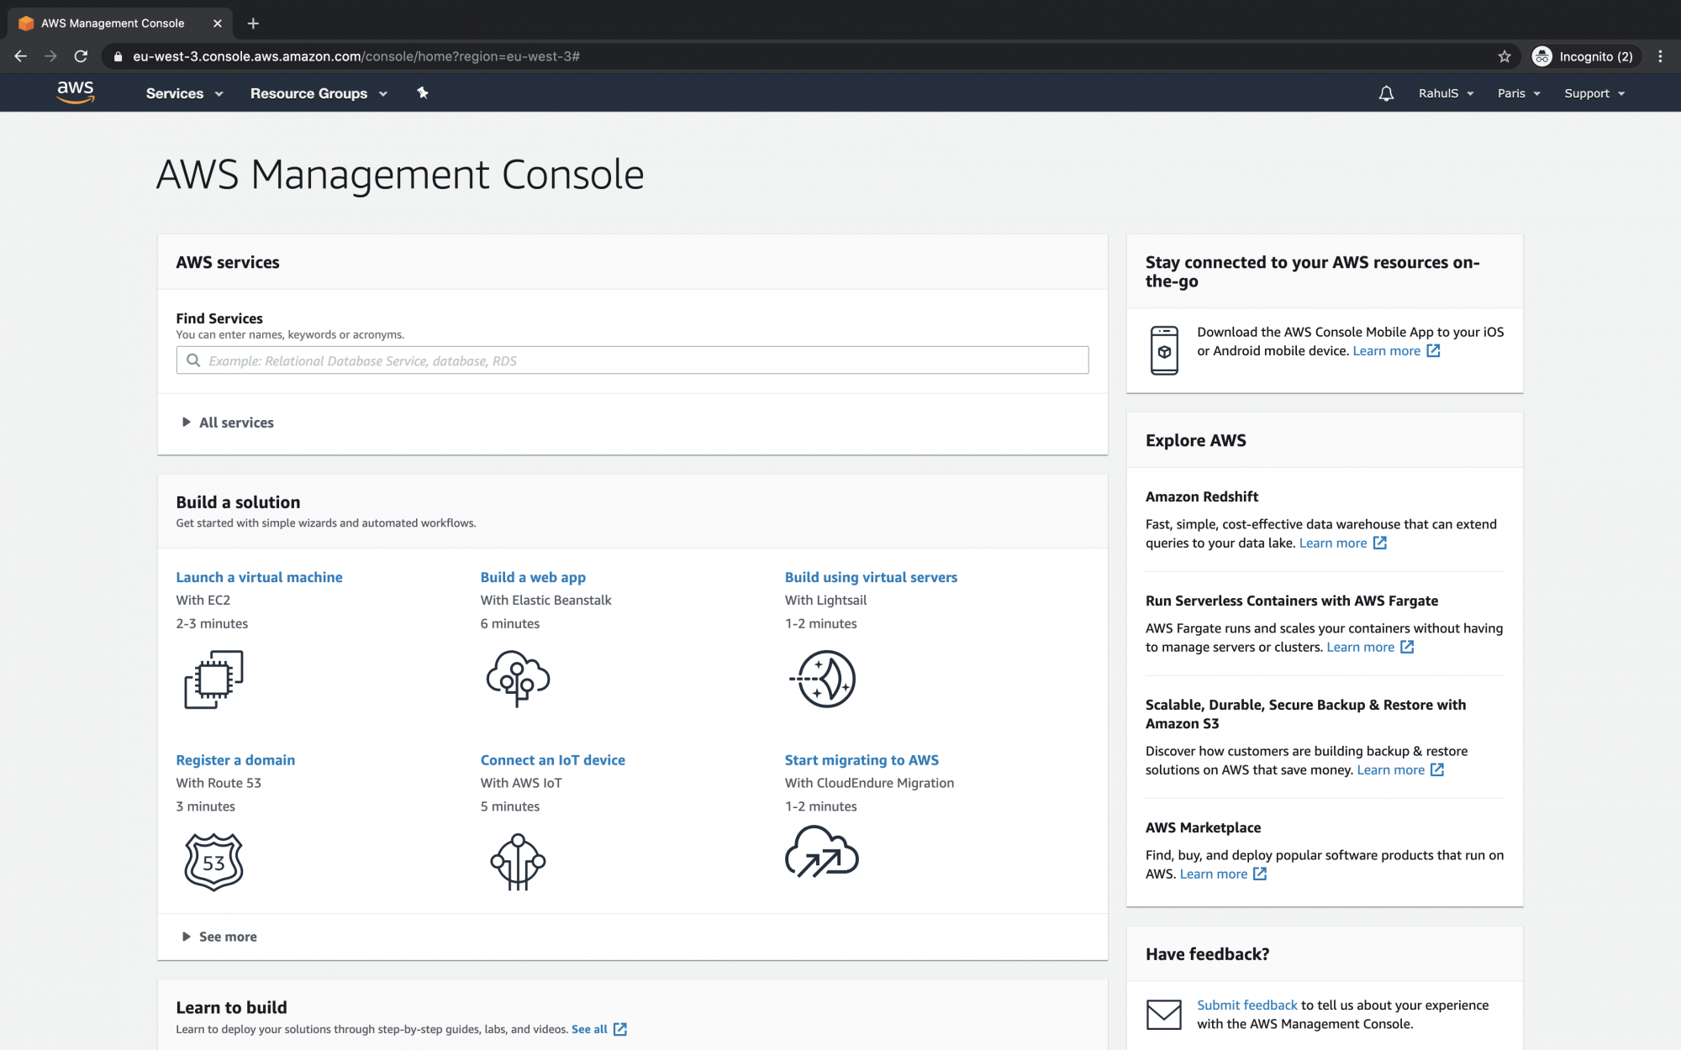Open the Support menu
This screenshot has height=1050, width=1681.
tap(1594, 93)
